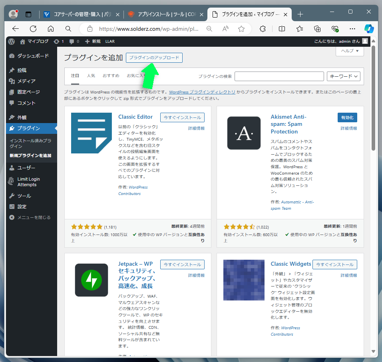Open the browser Extensions puzzle icon

coord(263,29)
